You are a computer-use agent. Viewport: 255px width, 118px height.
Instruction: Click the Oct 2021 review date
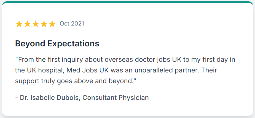pyautogui.click(x=72, y=24)
